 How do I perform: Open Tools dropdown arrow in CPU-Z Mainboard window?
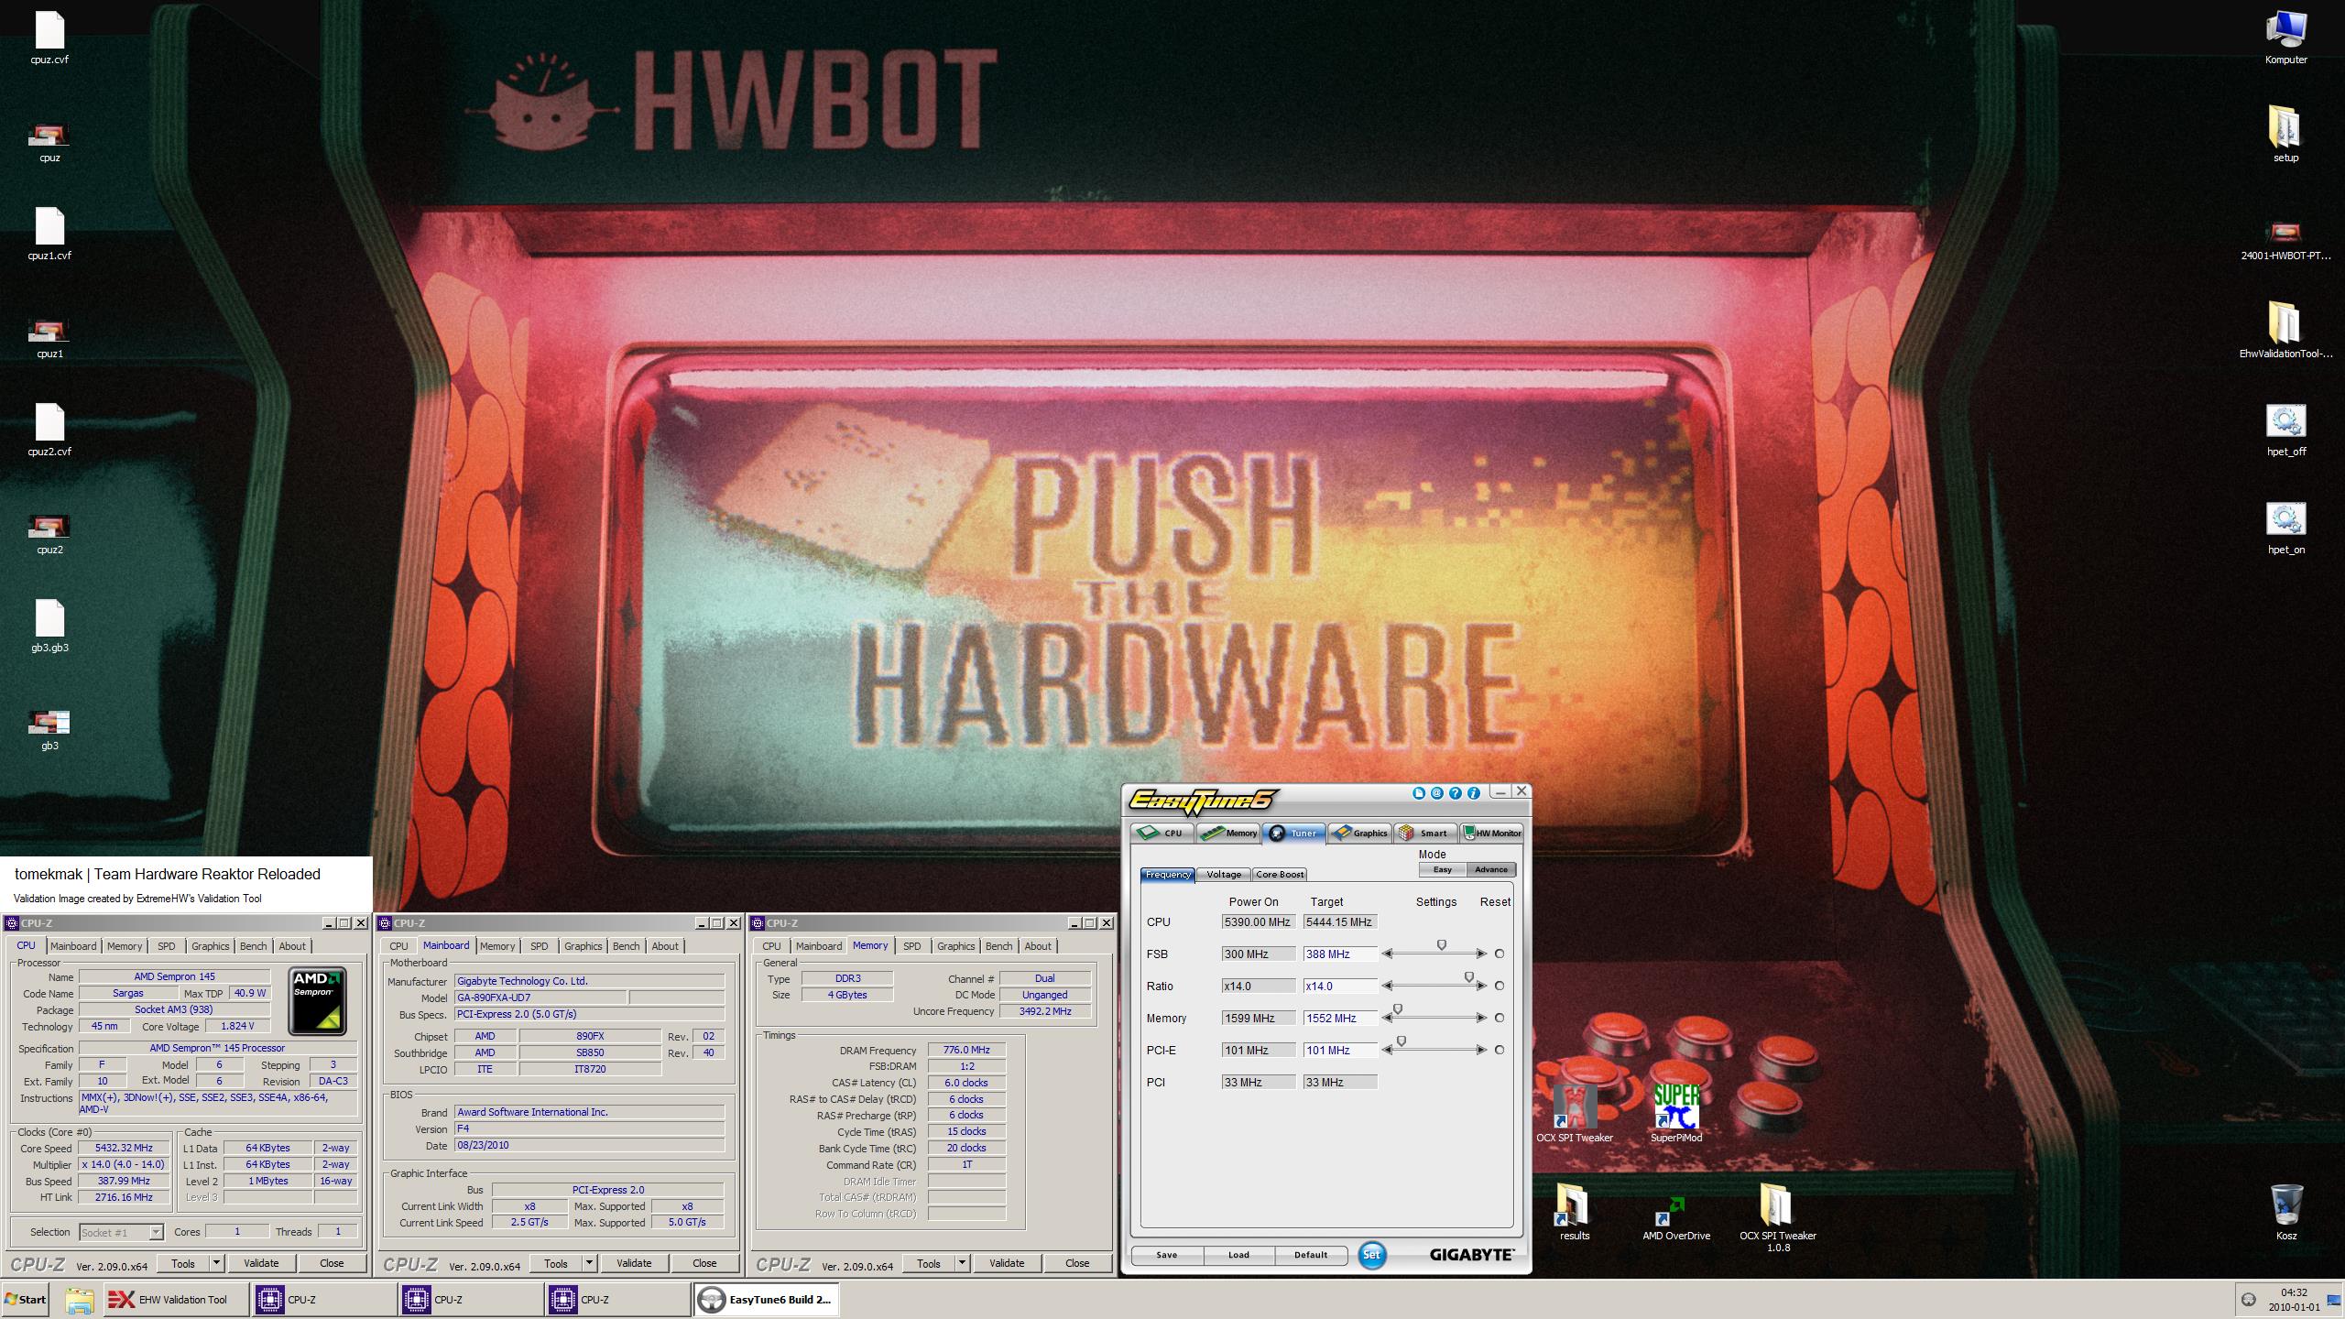tap(590, 1263)
